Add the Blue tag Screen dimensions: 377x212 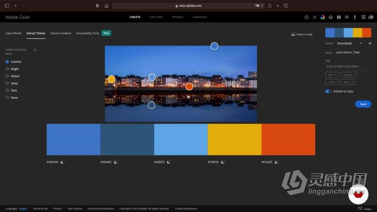click(332, 75)
